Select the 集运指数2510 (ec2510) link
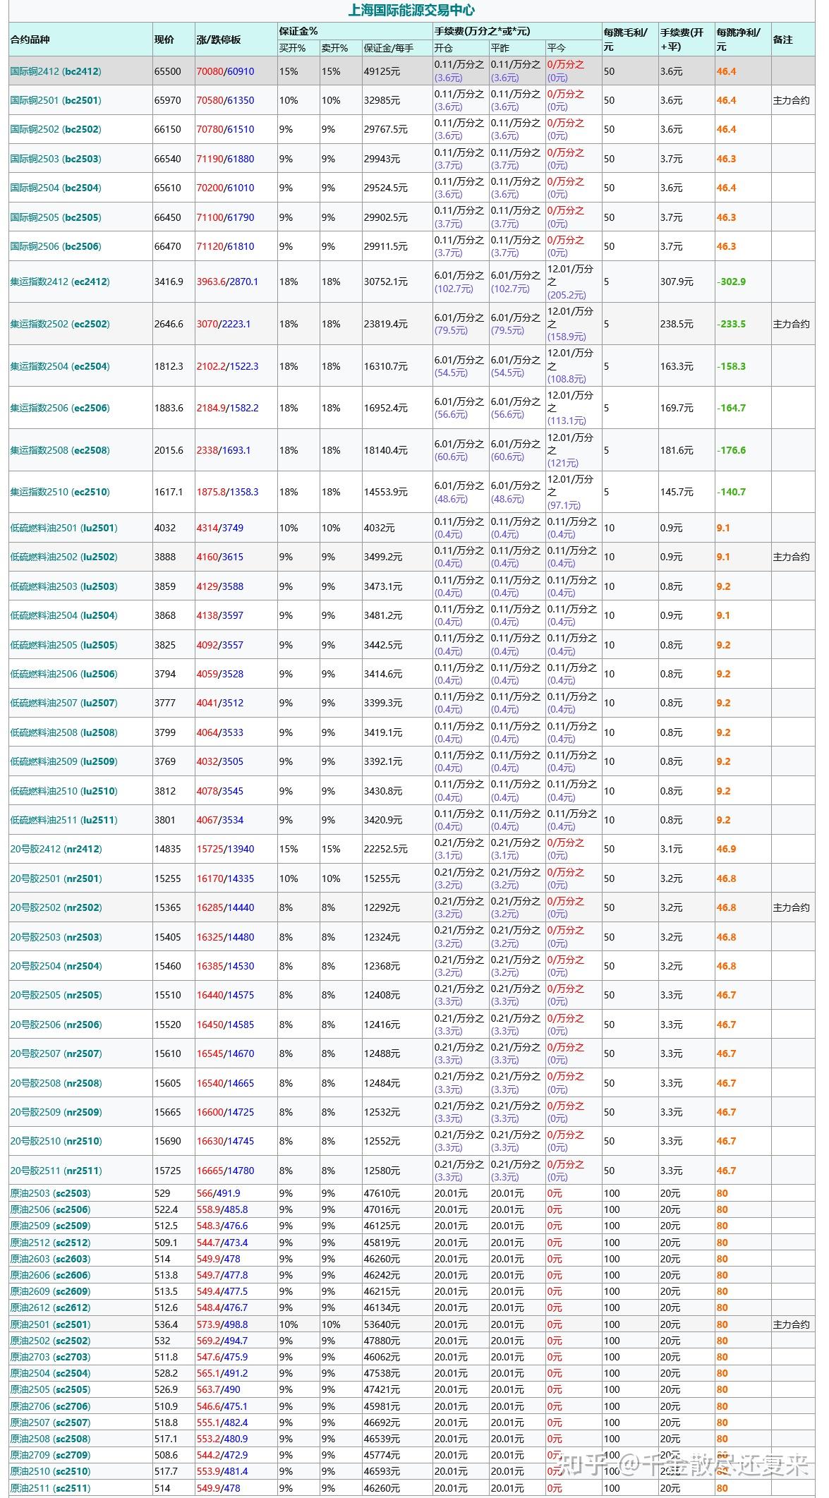Viewport: 829px width, 1498px height. [x=60, y=492]
